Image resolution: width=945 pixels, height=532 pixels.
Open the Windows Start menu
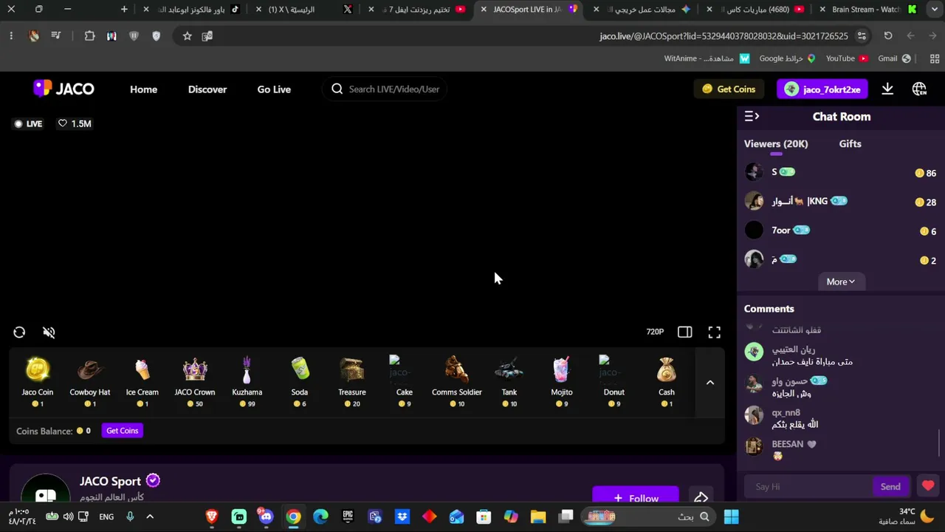(x=731, y=516)
